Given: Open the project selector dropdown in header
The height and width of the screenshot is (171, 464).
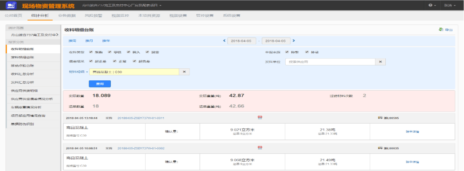Looking at the screenshot, I should [122, 5].
